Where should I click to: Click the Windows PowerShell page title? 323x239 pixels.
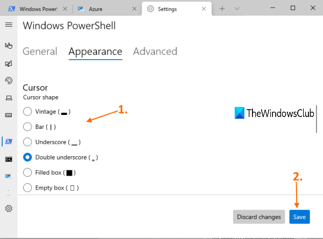[69, 26]
